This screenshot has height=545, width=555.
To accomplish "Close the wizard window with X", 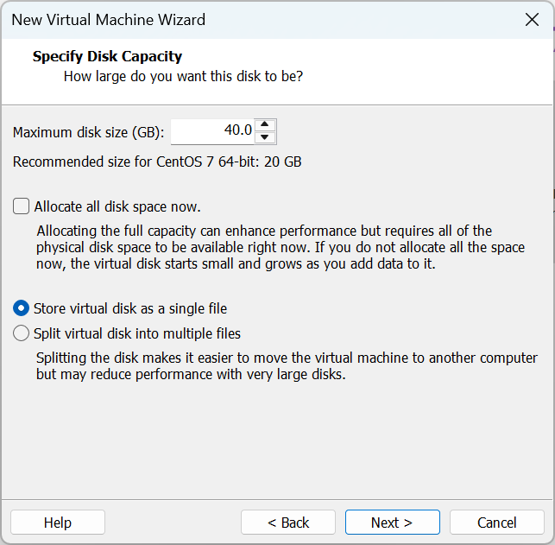I will [x=533, y=19].
